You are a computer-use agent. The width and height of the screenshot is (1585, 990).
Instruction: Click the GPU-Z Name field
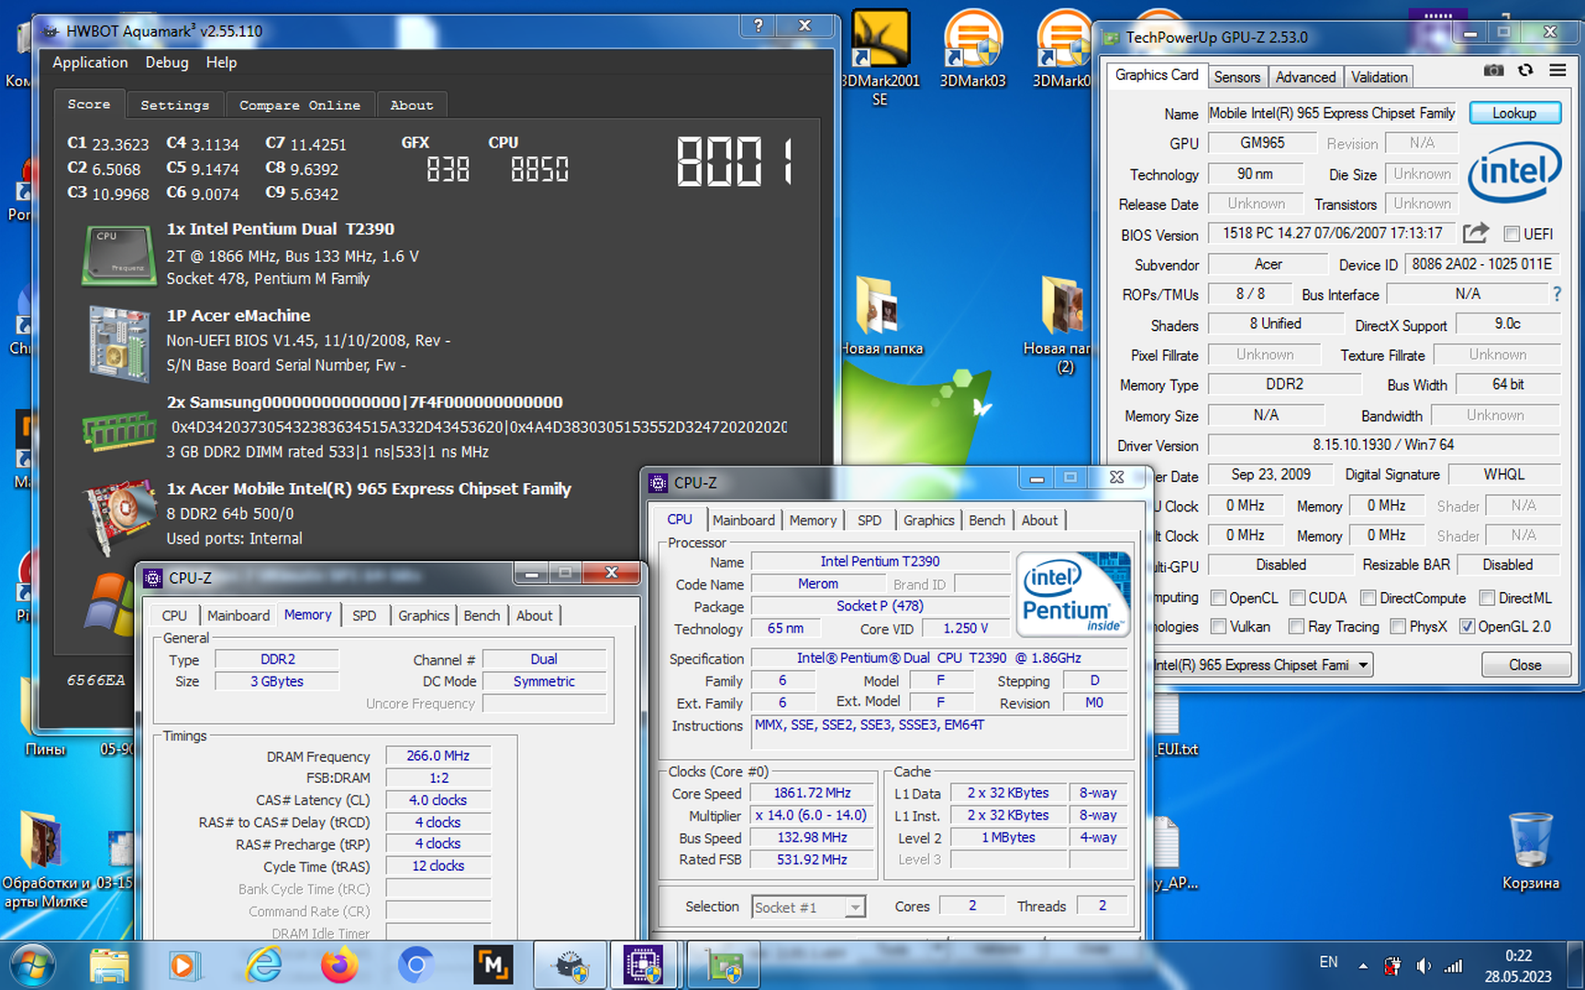tap(1332, 114)
